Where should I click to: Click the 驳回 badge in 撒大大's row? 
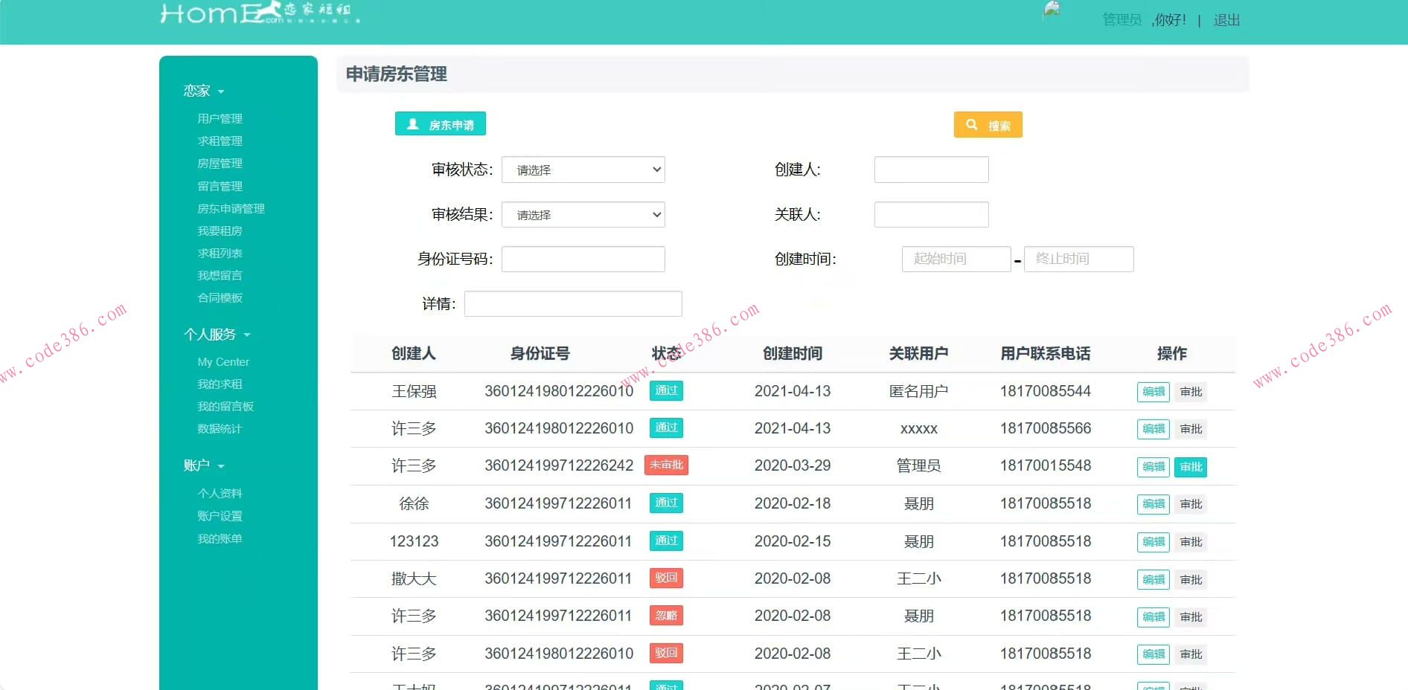pyautogui.click(x=665, y=578)
